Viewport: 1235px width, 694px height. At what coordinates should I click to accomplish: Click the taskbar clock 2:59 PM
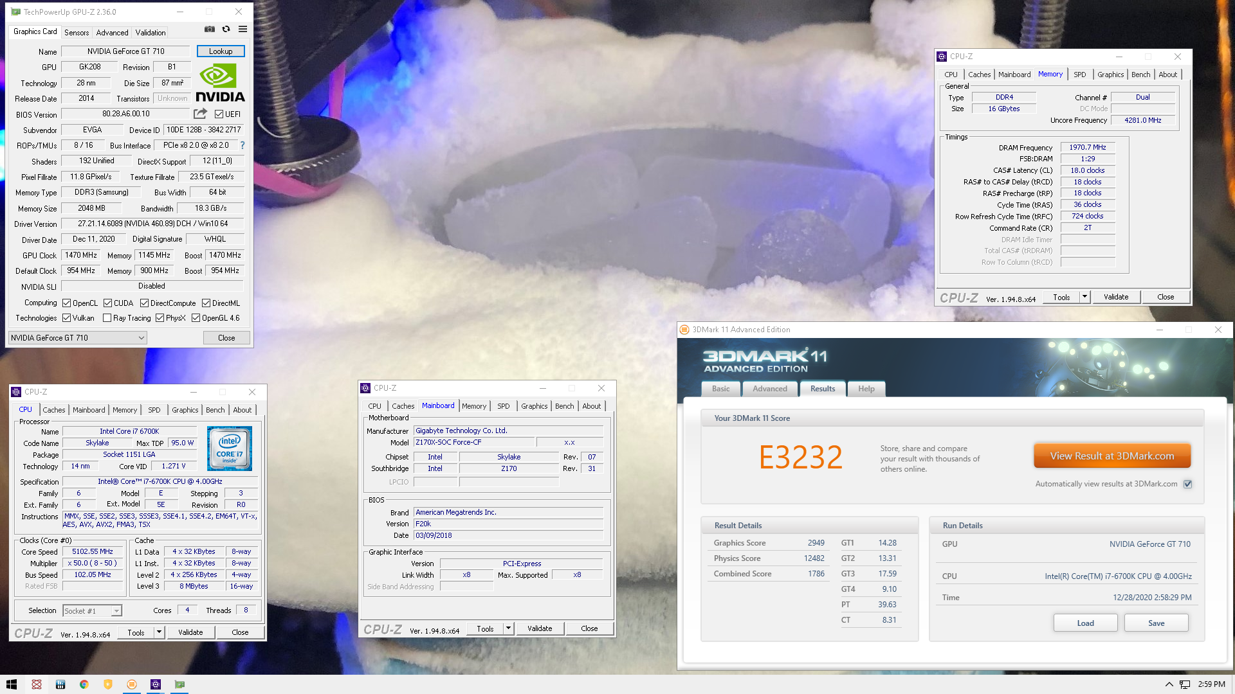tap(1211, 684)
